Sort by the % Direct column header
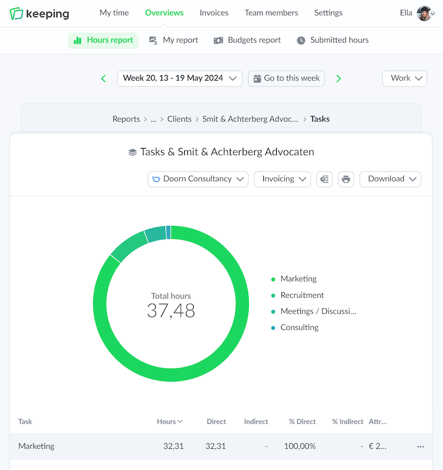The image size is (443, 470). click(302, 422)
